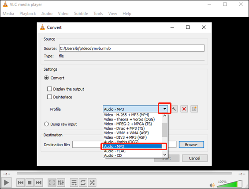Open the Profile dropdown arrow
The height and width of the screenshot is (189, 249).
[165, 109]
